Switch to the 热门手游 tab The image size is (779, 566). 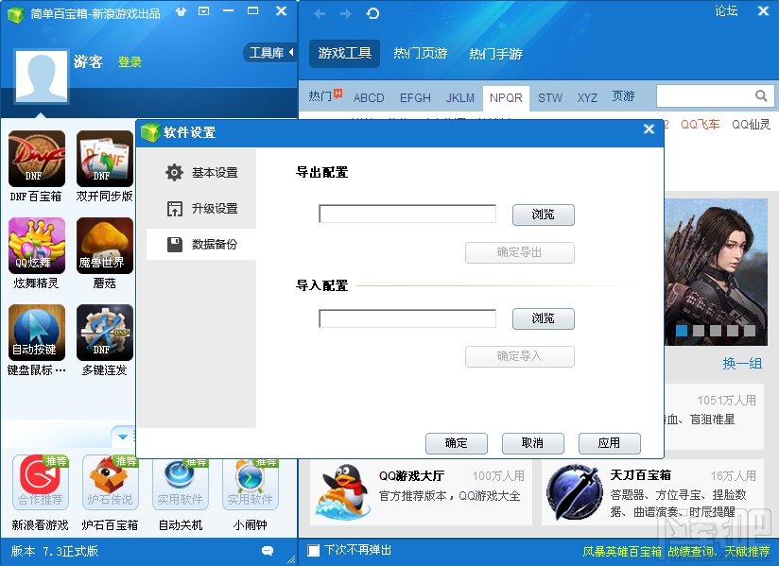point(494,54)
